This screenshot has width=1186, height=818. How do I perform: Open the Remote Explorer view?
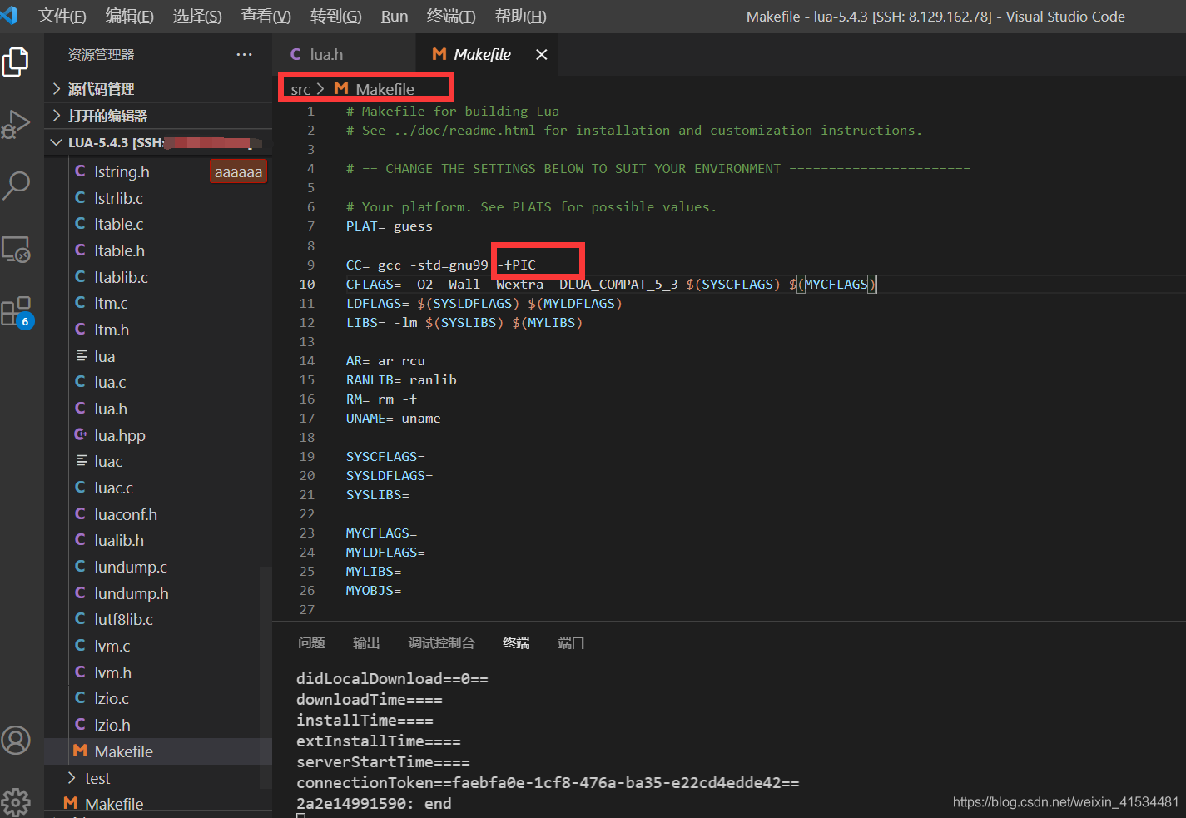tap(16, 250)
